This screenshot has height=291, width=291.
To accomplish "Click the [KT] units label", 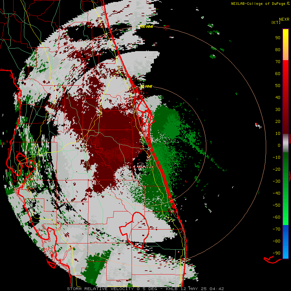I will coord(276,22).
